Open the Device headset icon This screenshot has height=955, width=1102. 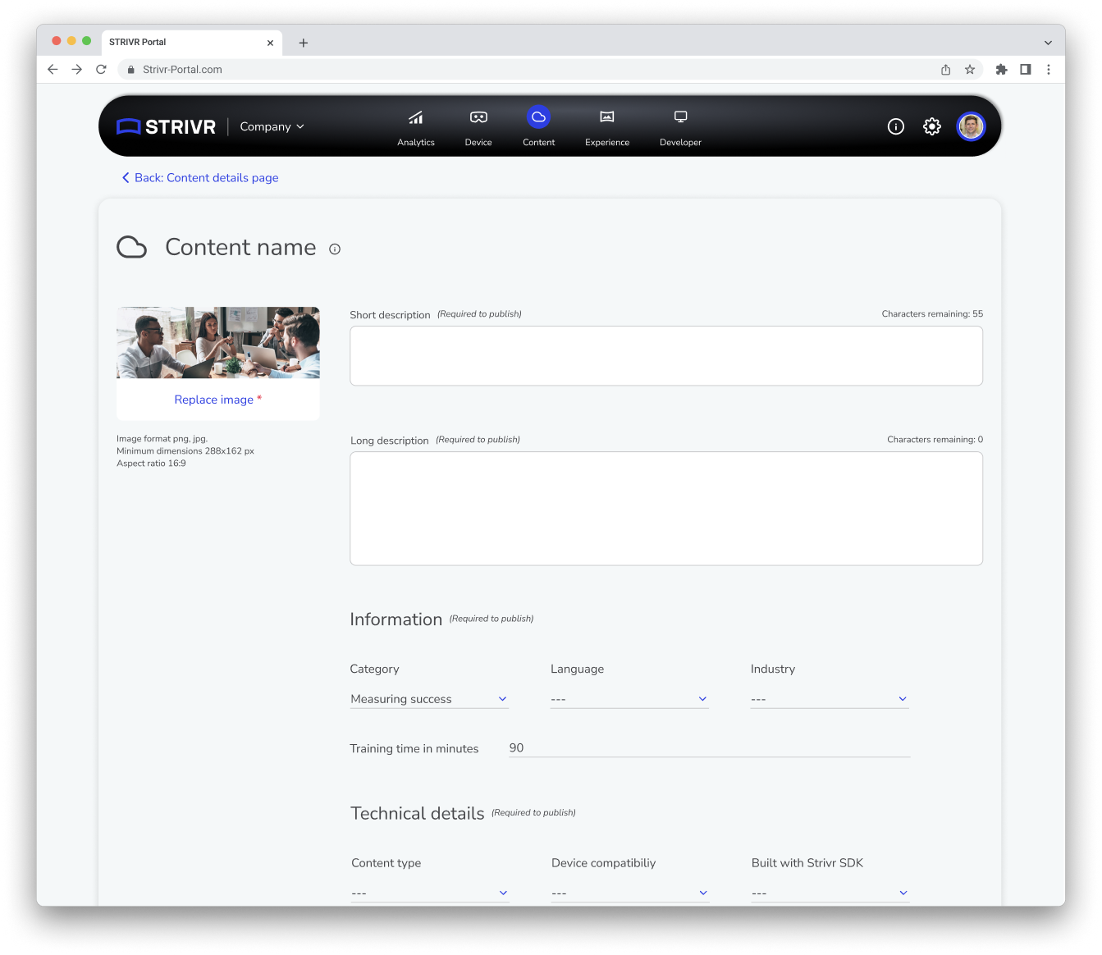point(478,117)
